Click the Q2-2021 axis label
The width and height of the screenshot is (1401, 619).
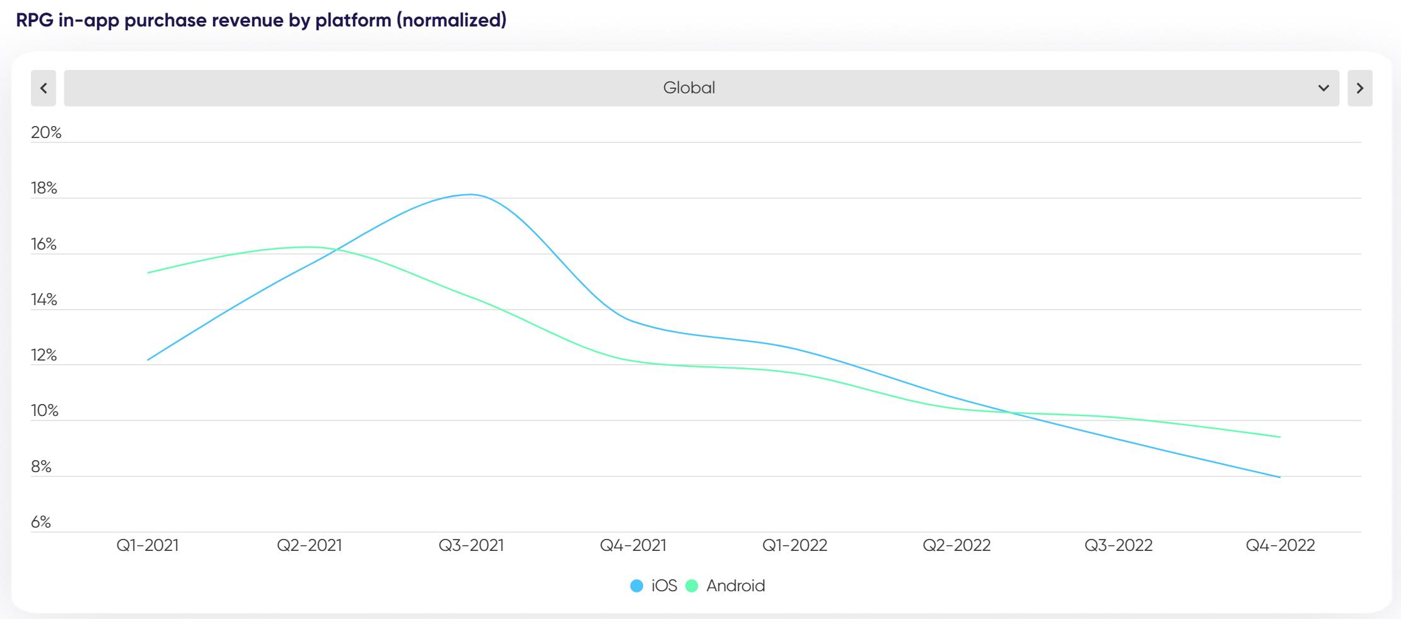click(310, 546)
